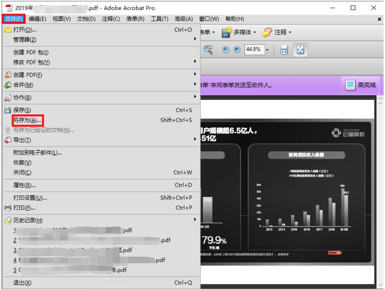Open the 窗口(W) menu
Image resolution: width=385 pixels, height=290 pixels.
pyautogui.click(x=209, y=19)
